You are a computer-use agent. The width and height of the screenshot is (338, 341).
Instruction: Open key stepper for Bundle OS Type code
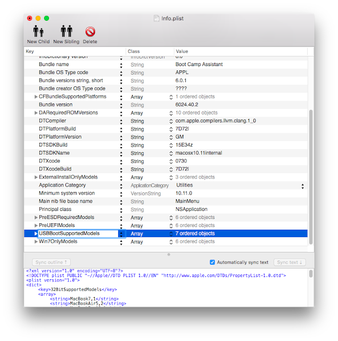[121, 74]
